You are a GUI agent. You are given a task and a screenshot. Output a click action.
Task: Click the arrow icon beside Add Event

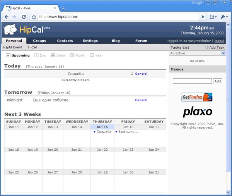pyautogui.click(x=4, y=47)
